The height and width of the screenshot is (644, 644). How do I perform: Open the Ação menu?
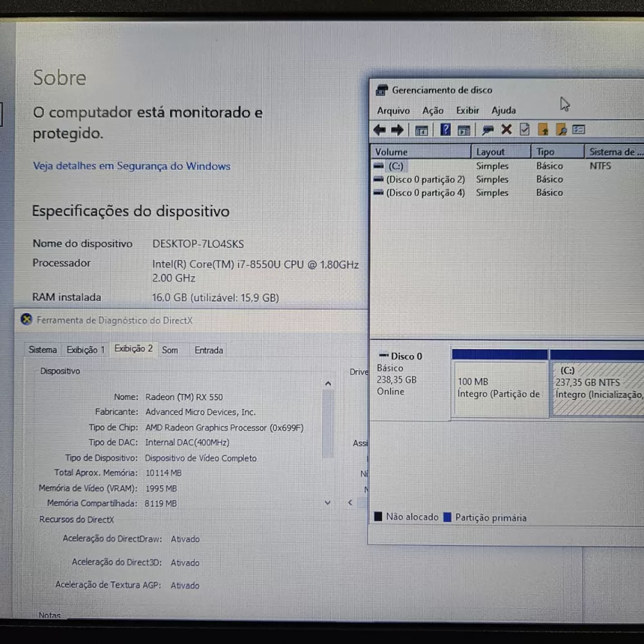point(433,111)
